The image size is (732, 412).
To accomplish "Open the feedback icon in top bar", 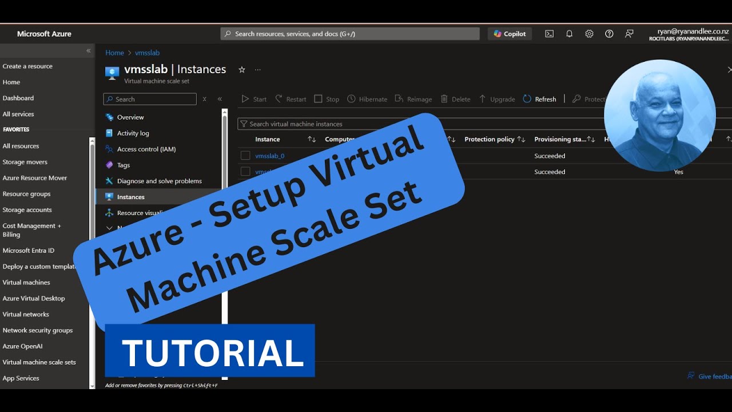I will click(x=629, y=34).
